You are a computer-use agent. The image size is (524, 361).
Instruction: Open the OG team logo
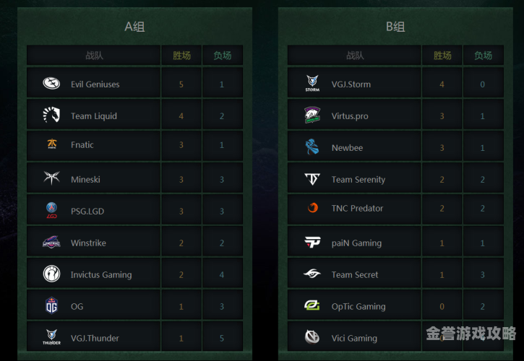51,305
